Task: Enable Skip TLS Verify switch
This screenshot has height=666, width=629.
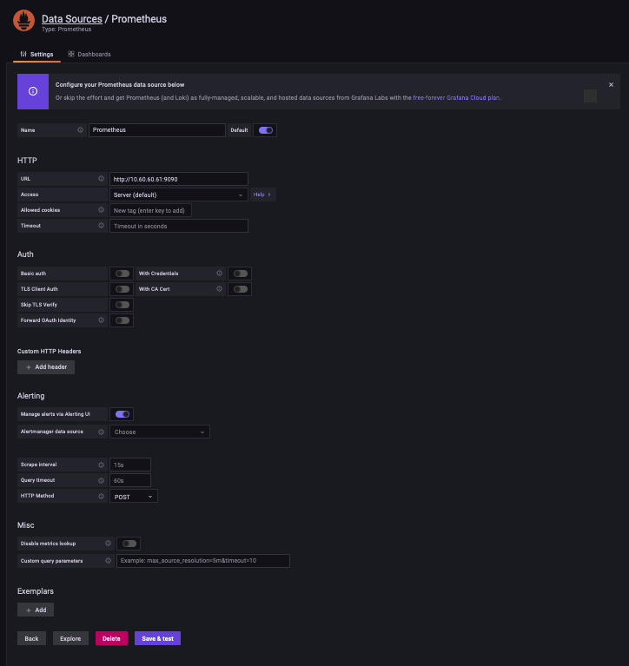Action: (122, 305)
